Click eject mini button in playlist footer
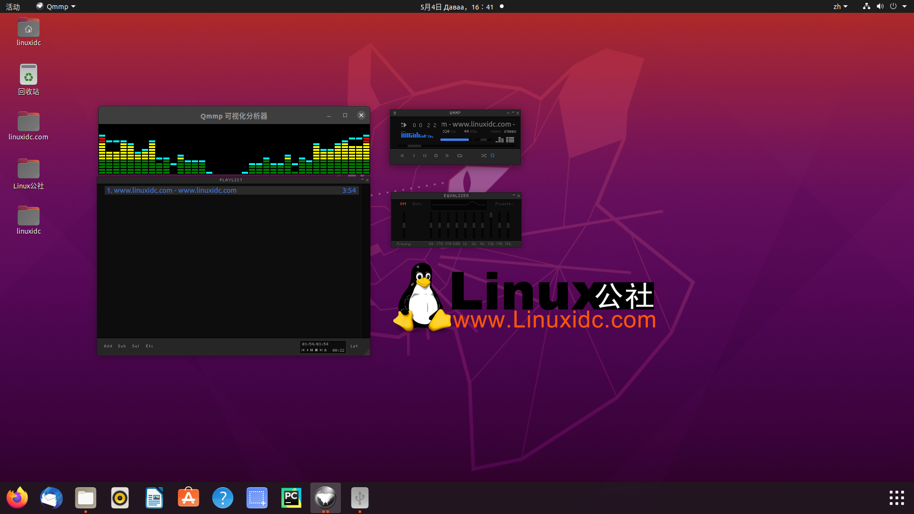The height and width of the screenshot is (514, 914). pos(325,350)
